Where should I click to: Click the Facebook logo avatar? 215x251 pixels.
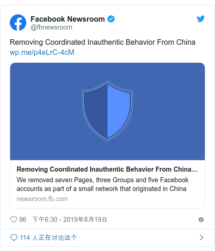[x=18, y=23]
